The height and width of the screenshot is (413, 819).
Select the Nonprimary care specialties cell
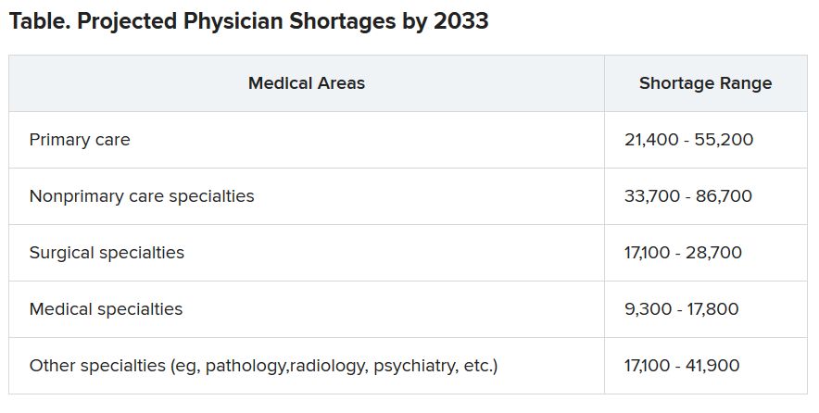tap(142, 196)
